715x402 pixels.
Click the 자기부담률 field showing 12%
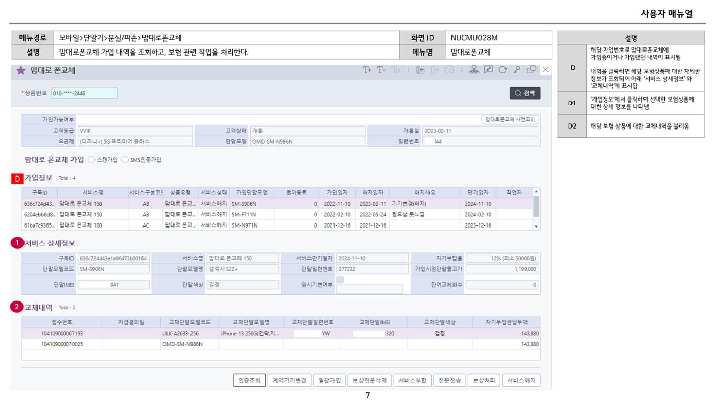pyautogui.click(x=502, y=258)
